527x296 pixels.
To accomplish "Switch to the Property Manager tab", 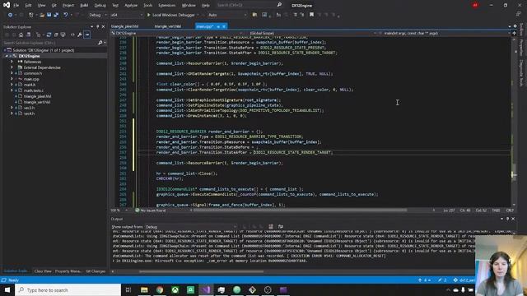I will [68, 271].
